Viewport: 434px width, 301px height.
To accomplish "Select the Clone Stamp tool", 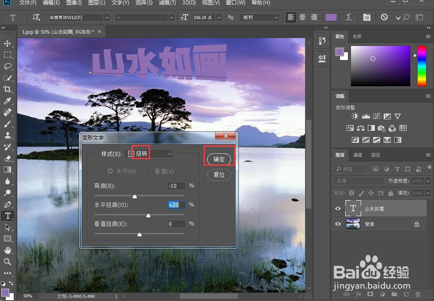I will pyautogui.click(x=8, y=135).
